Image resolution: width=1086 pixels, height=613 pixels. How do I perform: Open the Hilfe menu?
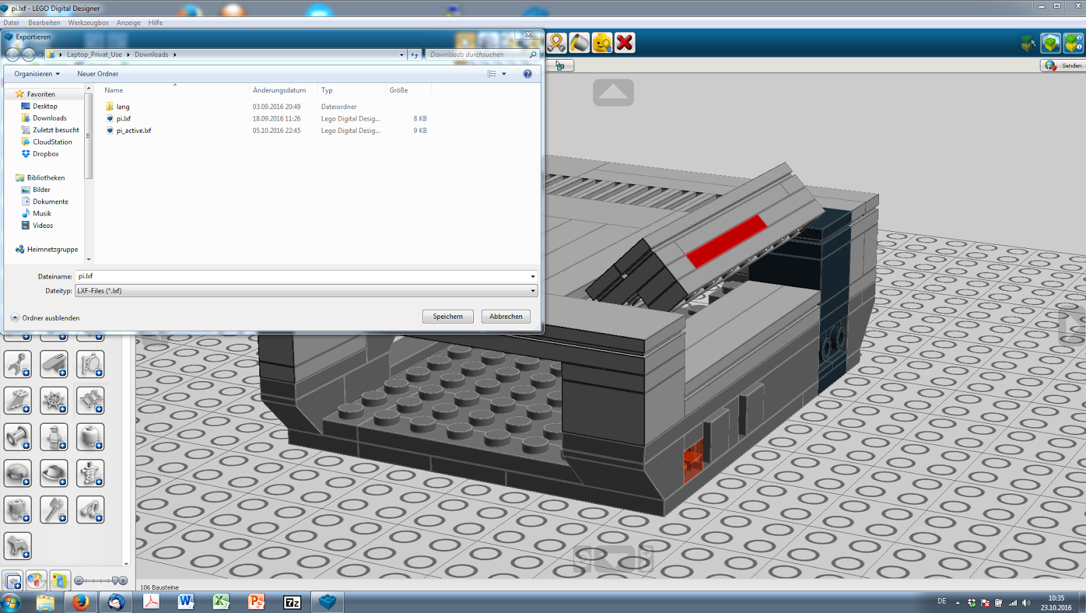[x=155, y=22]
